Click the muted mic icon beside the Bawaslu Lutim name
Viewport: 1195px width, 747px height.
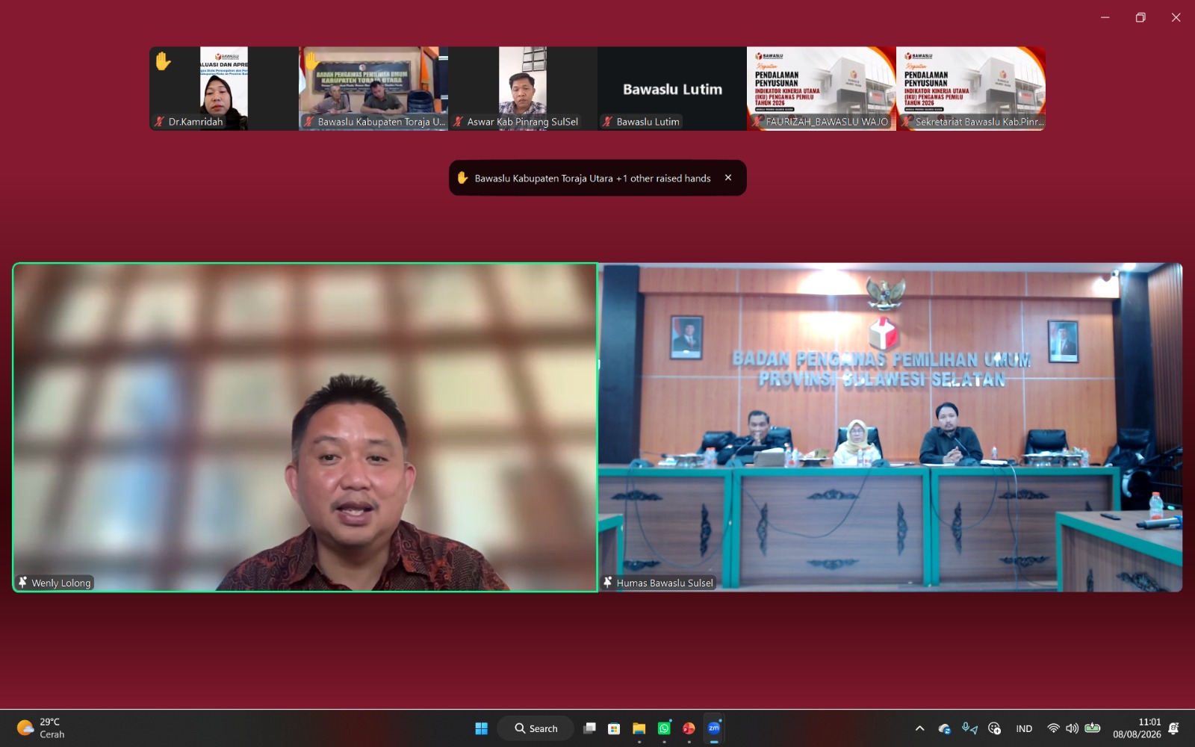click(607, 122)
